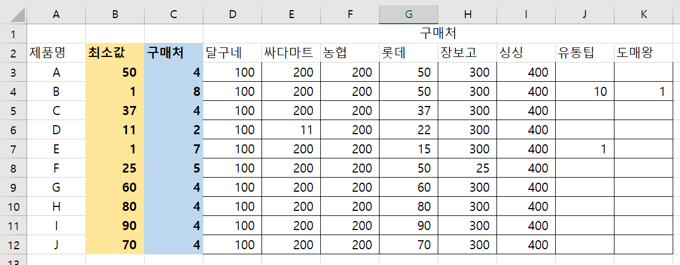Select minimum value 37 in row 5
Screen dimensions: 680x265
(x=115, y=111)
